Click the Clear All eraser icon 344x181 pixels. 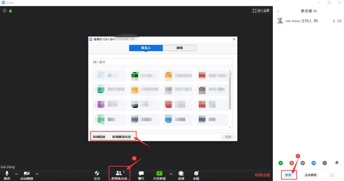point(336,163)
